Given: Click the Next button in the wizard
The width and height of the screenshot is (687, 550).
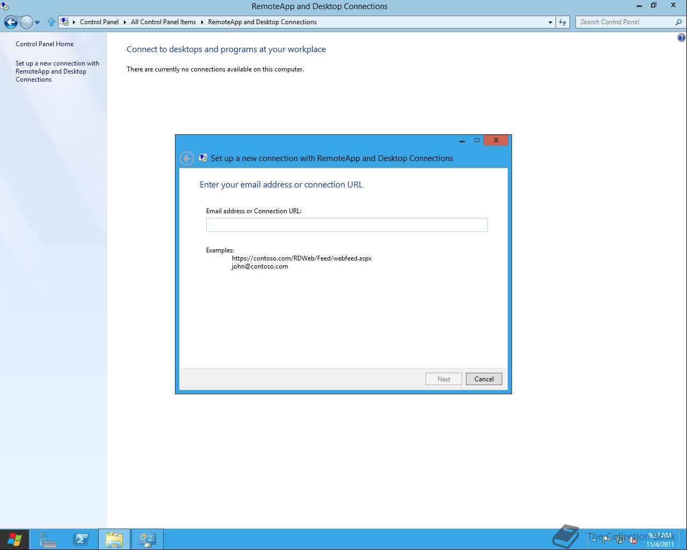Looking at the screenshot, I should [x=444, y=379].
